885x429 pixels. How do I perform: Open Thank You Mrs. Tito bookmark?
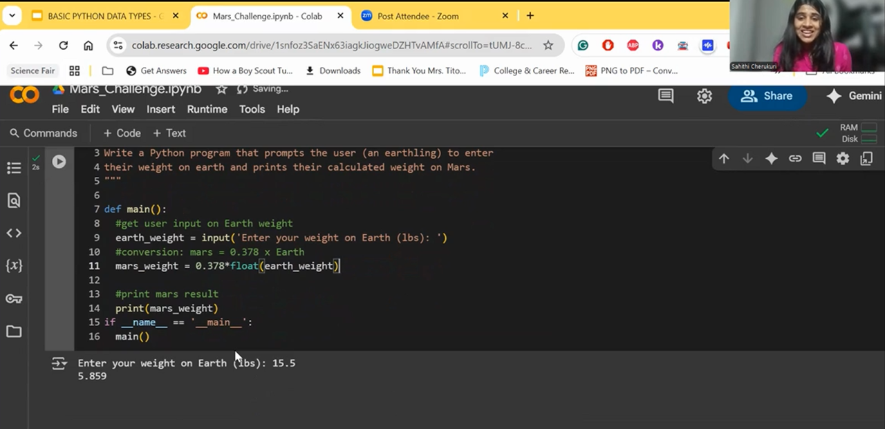point(419,70)
